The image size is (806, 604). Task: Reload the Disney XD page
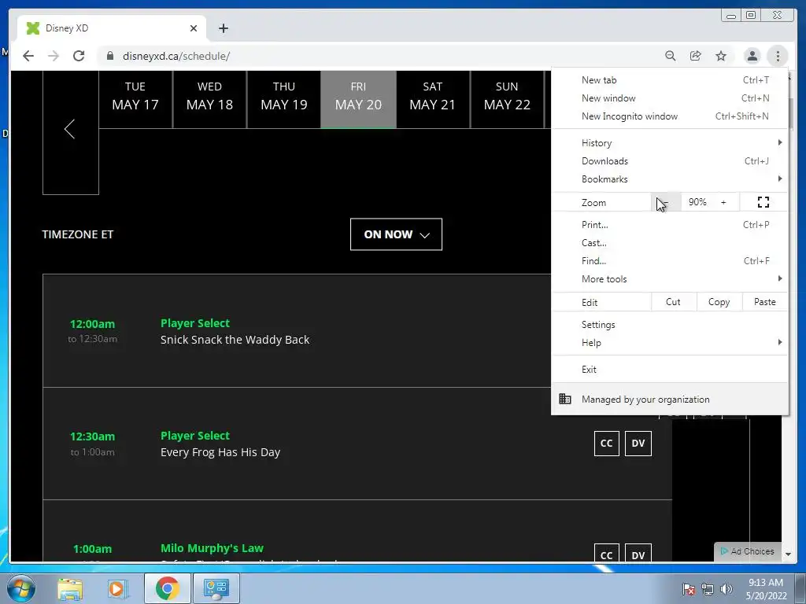point(79,56)
